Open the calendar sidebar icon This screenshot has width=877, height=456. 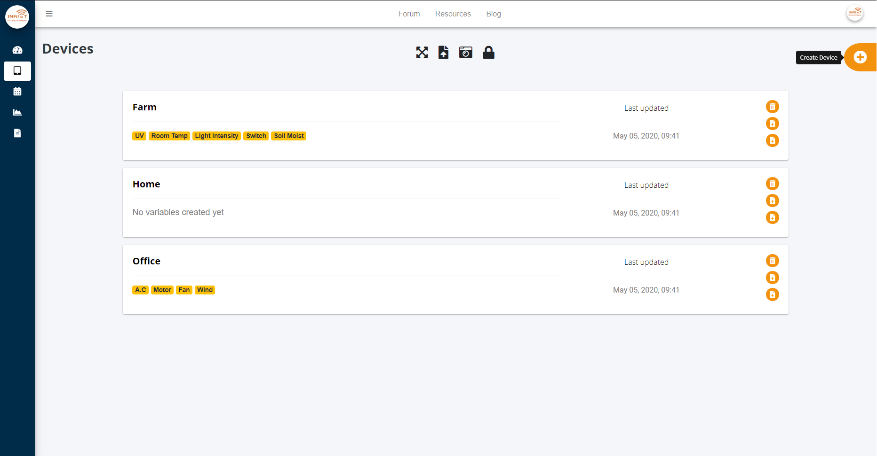point(17,92)
